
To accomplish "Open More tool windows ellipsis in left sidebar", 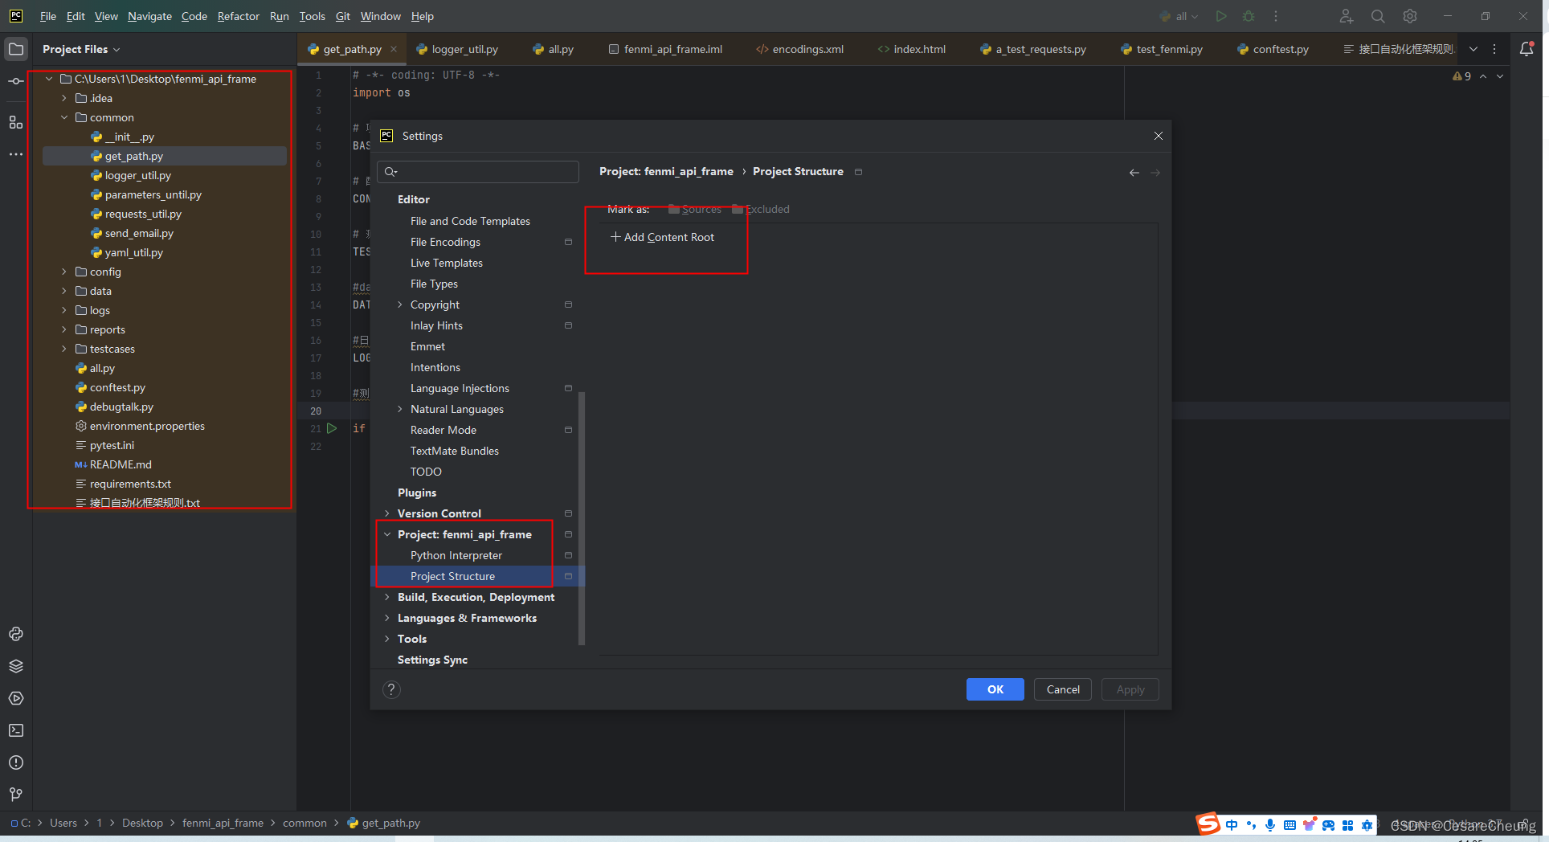I will click(16, 154).
